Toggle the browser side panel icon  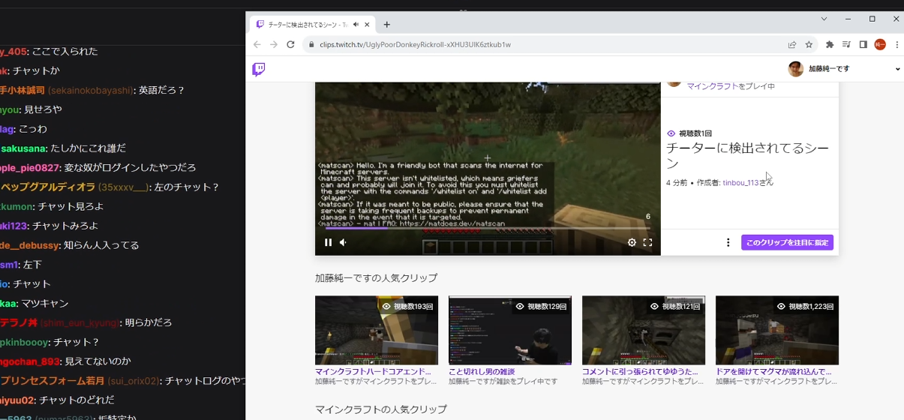pos(863,44)
